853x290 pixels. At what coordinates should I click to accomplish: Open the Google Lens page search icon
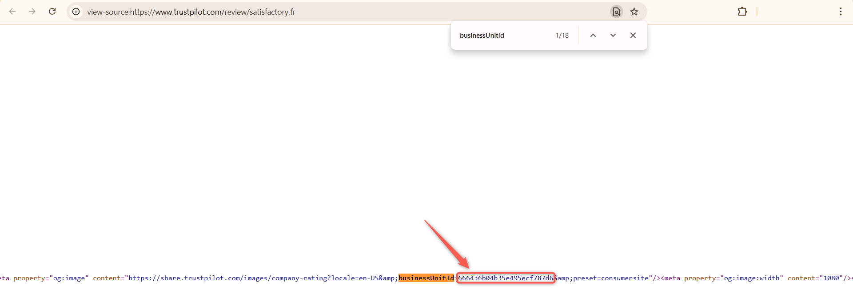[616, 12]
